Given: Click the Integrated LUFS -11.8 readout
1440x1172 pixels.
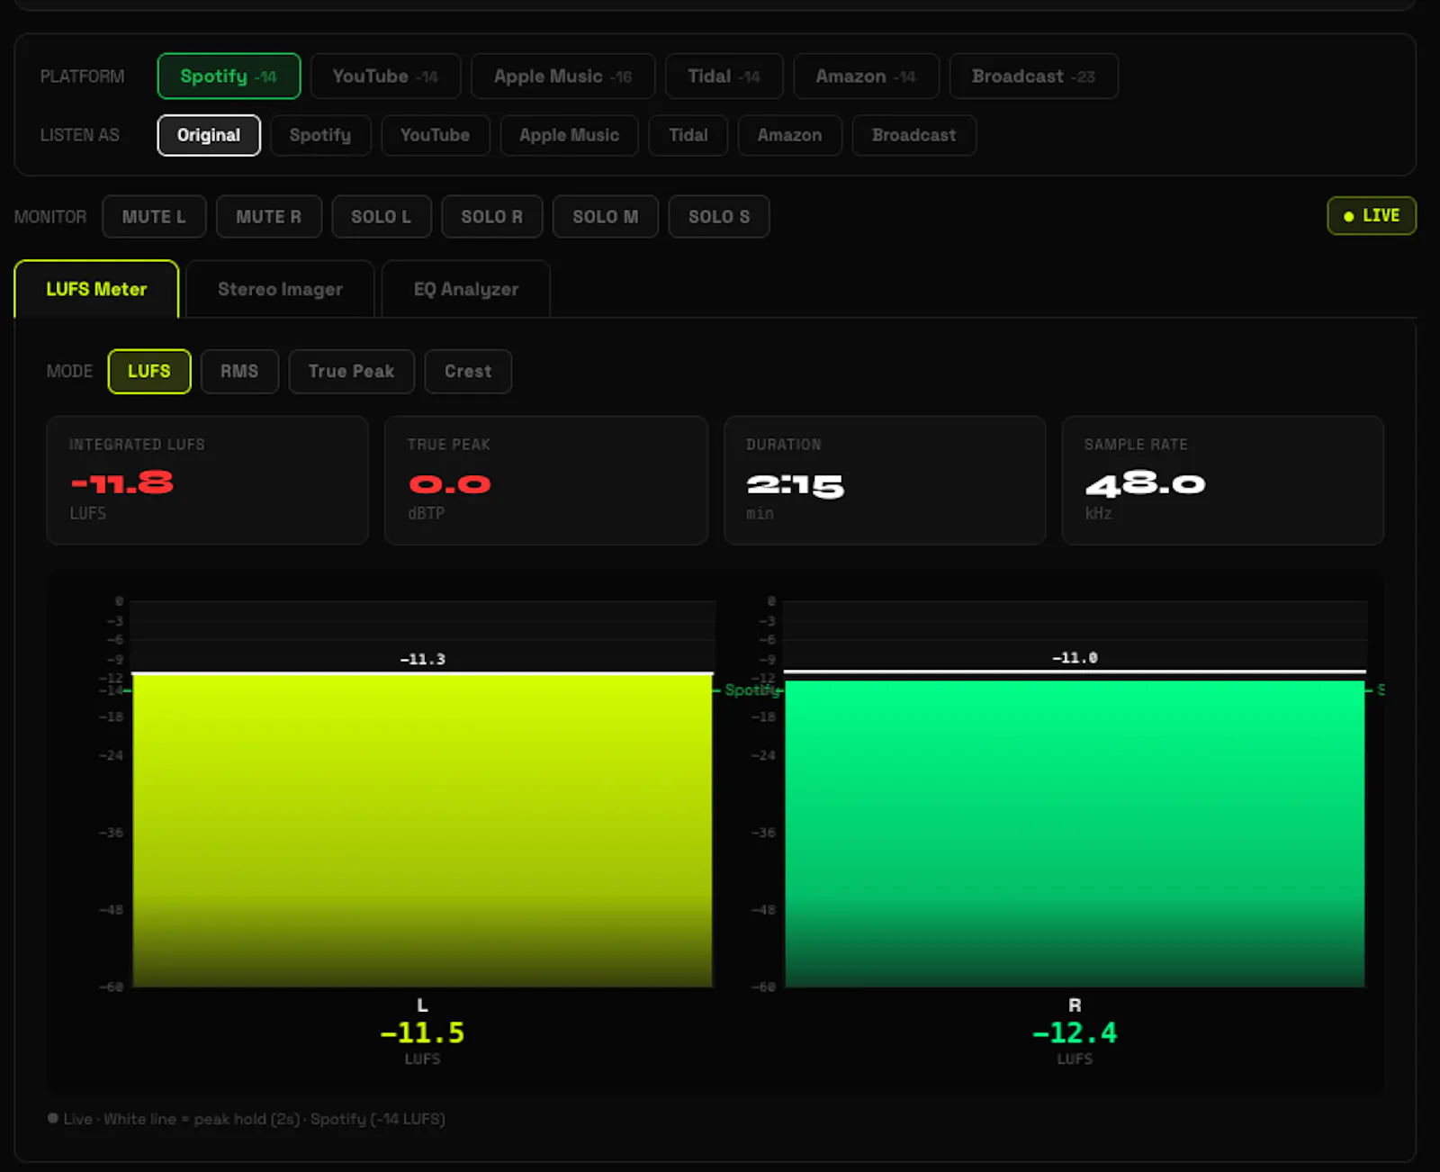Looking at the screenshot, I should (x=122, y=483).
